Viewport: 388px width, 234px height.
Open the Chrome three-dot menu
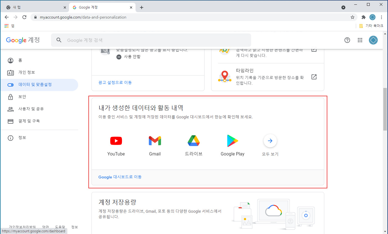pos(382,17)
